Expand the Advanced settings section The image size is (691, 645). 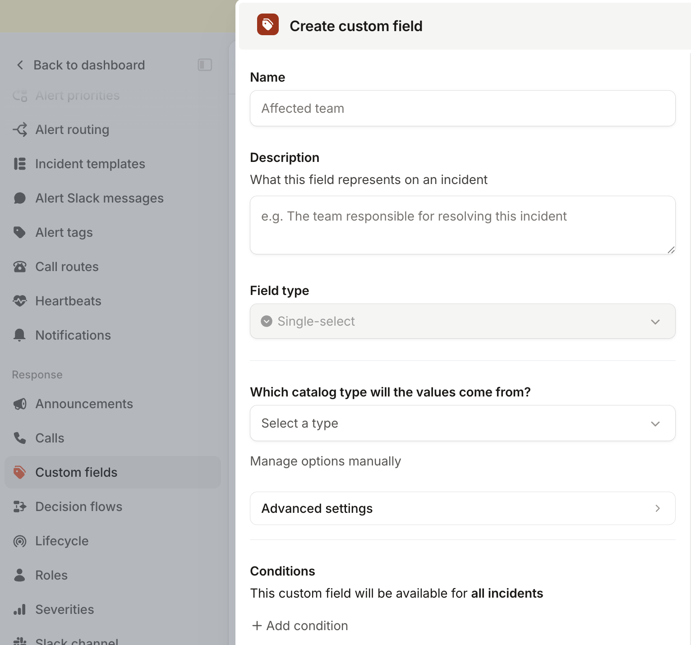click(x=462, y=508)
